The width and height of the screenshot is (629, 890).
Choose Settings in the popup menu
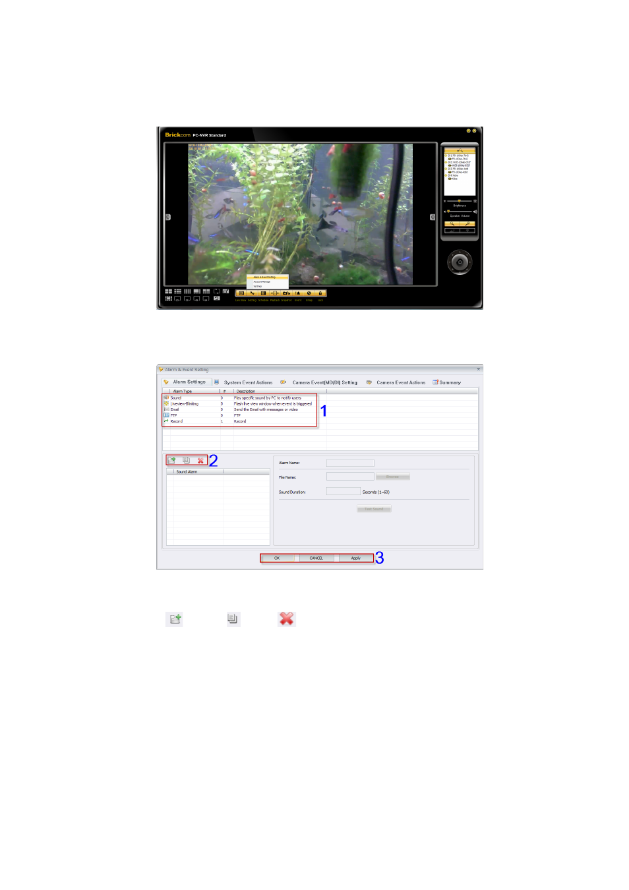(258, 286)
